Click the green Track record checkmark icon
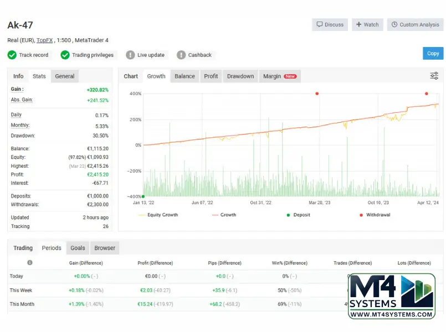The width and height of the screenshot is (446, 332). [x=12, y=55]
